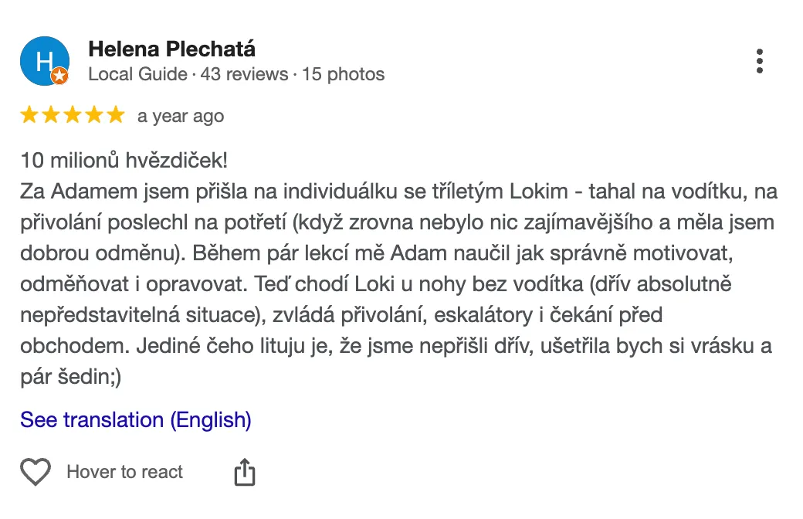Click the orange Local Guide badge on avatar
This screenshot has height=519, width=803.
click(59, 76)
